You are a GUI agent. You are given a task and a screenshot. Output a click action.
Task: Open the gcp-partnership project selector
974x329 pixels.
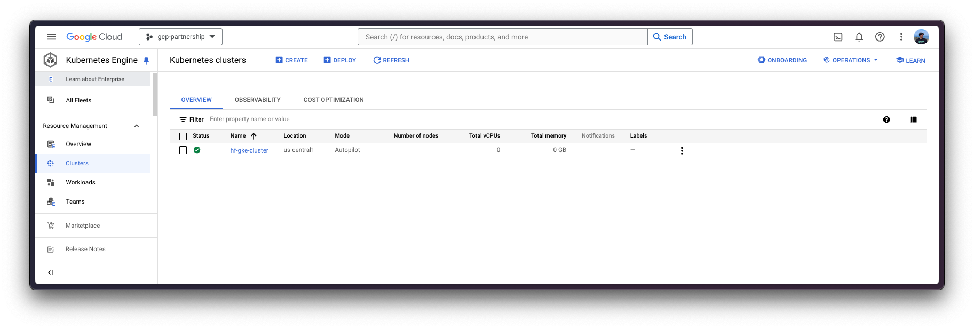180,37
